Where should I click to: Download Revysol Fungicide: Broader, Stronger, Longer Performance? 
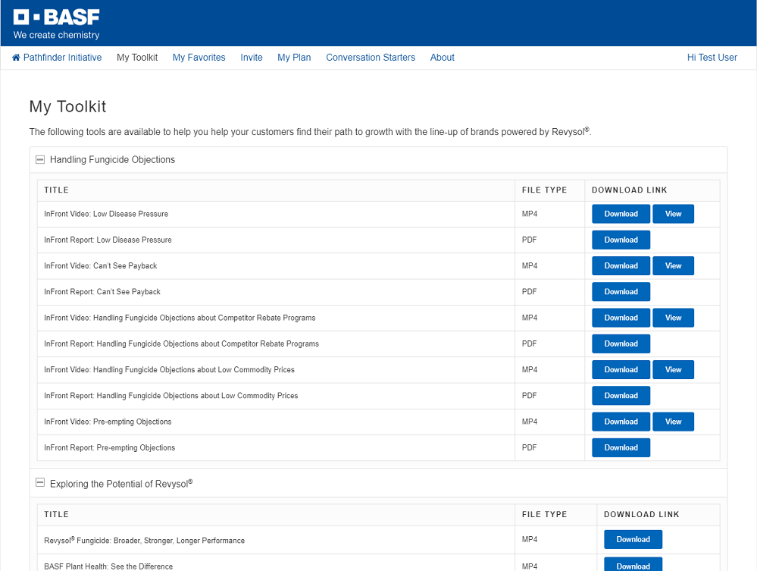click(633, 540)
